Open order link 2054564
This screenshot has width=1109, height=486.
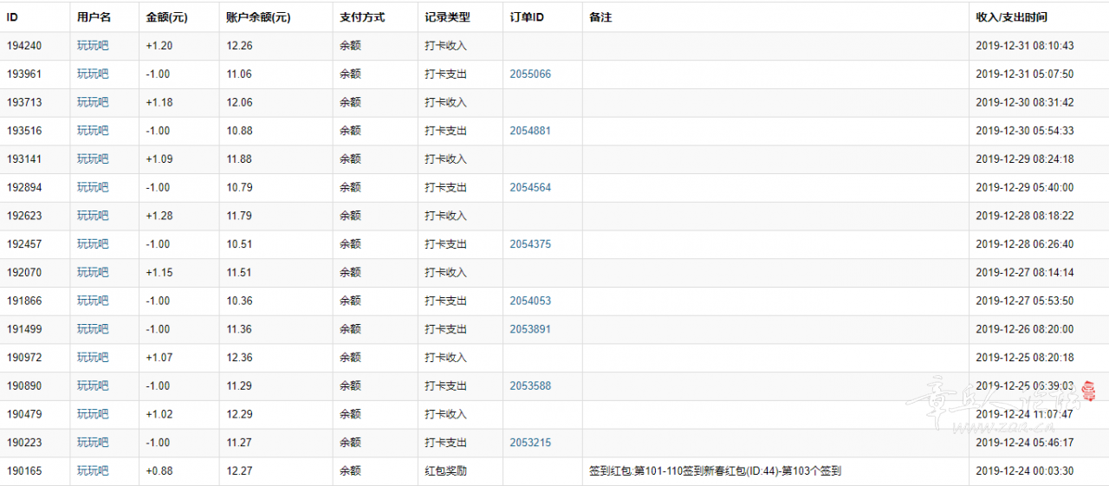(x=530, y=188)
